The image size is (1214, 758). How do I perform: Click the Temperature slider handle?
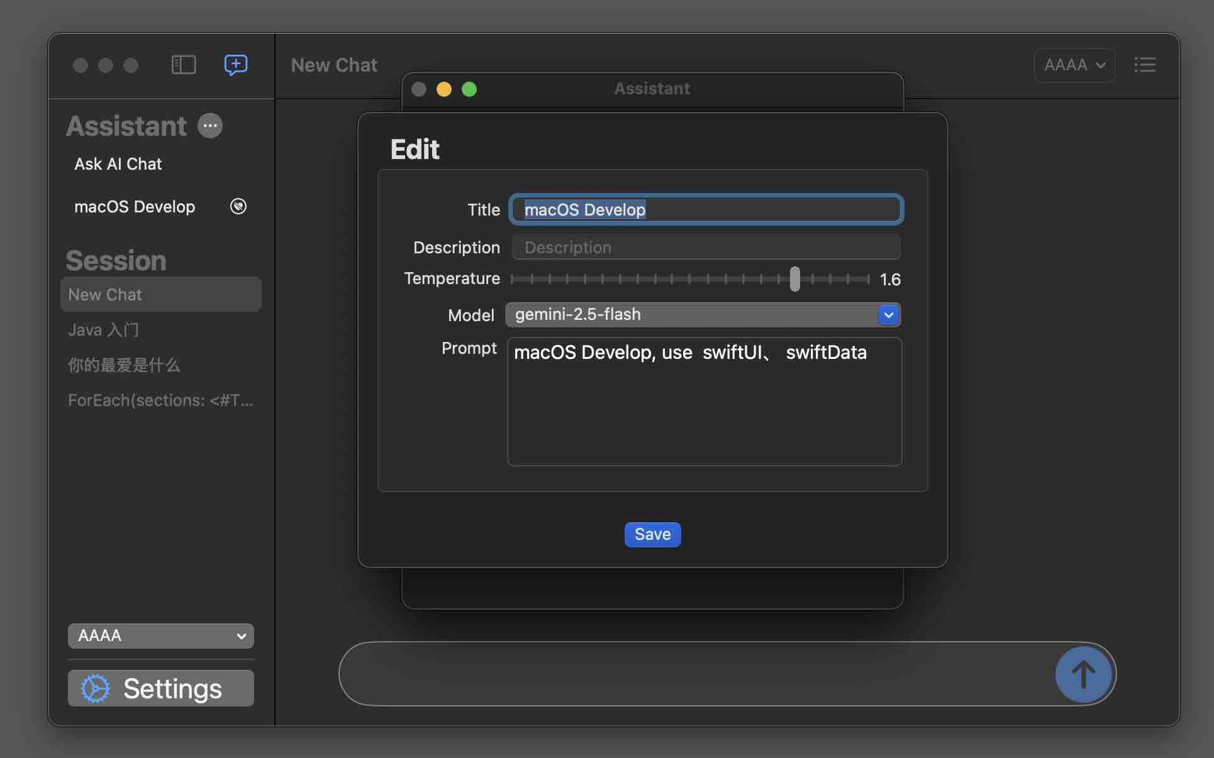[x=795, y=279]
